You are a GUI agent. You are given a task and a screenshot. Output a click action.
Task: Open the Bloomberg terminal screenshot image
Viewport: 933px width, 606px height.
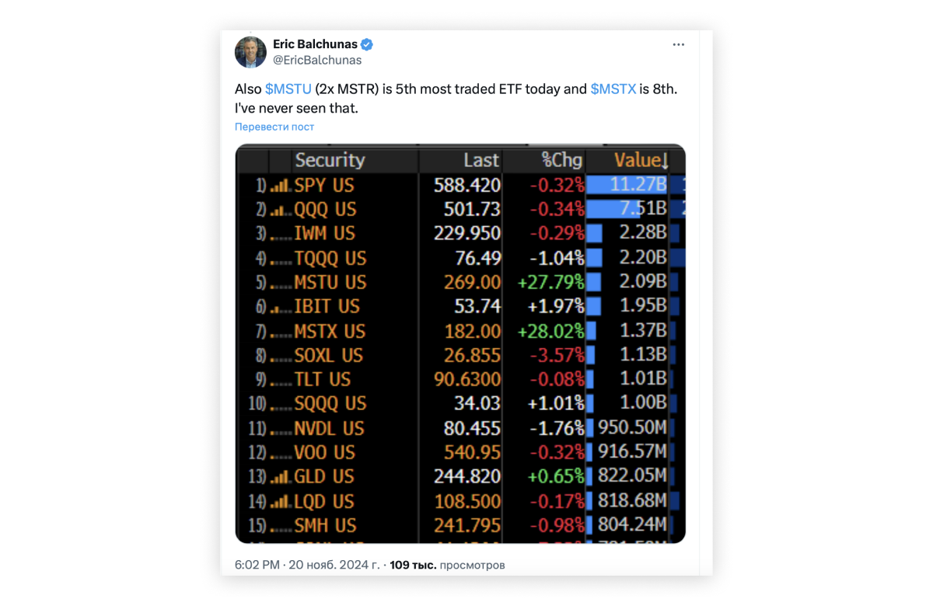pyautogui.click(x=460, y=343)
